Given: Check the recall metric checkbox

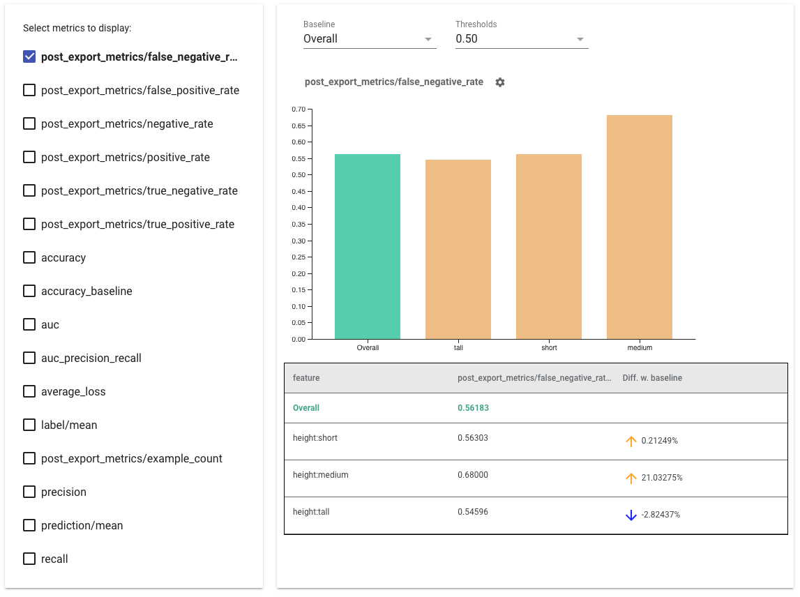Looking at the screenshot, I should click(x=29, y=558).
